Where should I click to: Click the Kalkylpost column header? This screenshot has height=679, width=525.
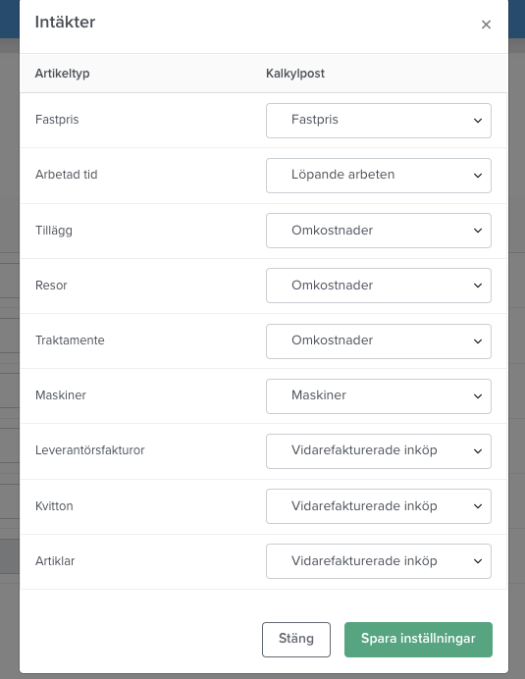point(295,74)
